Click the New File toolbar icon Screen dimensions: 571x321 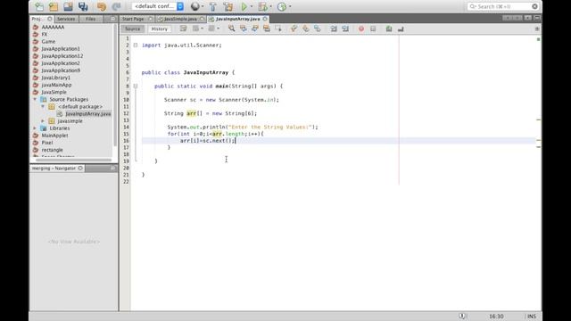point(39,6)
